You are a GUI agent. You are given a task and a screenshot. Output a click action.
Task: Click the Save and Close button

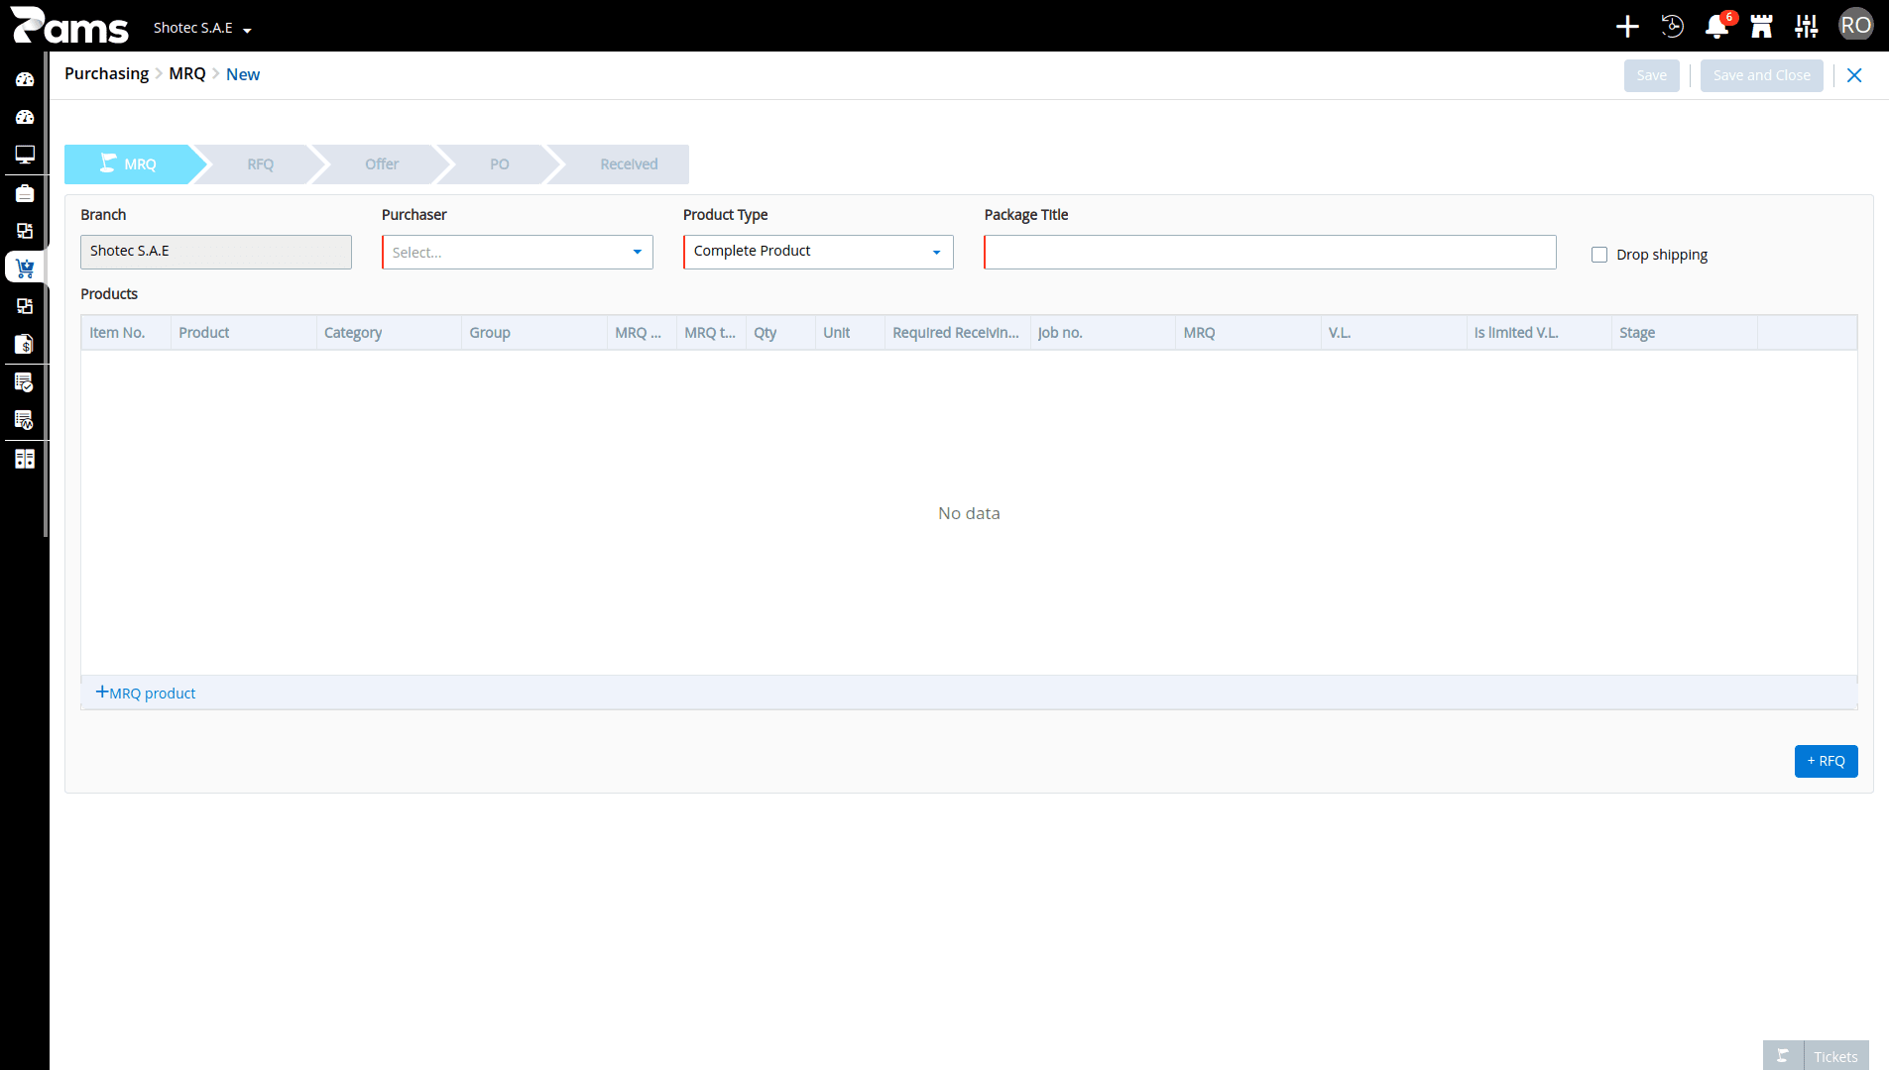1761,75
